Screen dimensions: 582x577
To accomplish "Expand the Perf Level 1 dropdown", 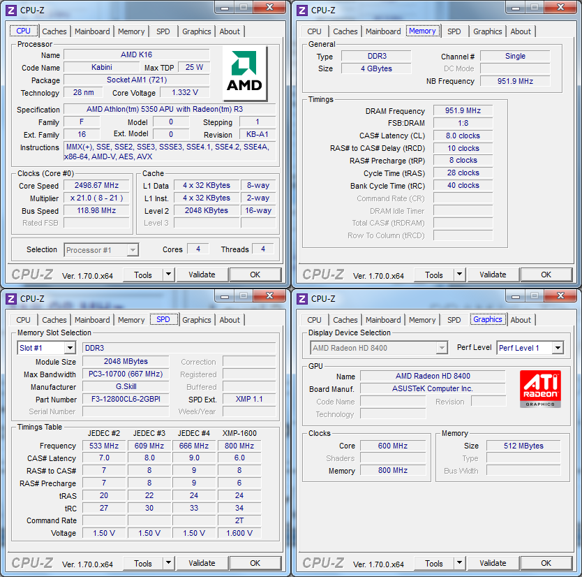I will [x=557, y=348].
